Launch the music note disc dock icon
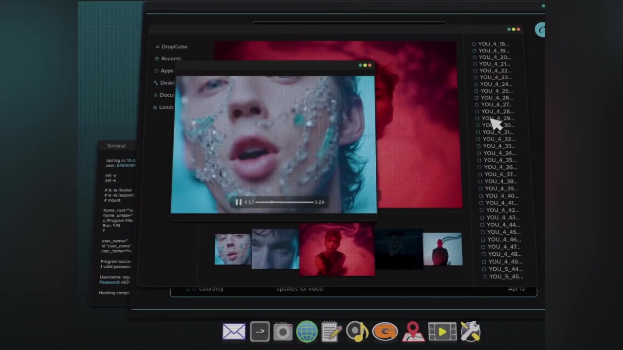This screenshot has height=350, width=623. tap(358, 332)
